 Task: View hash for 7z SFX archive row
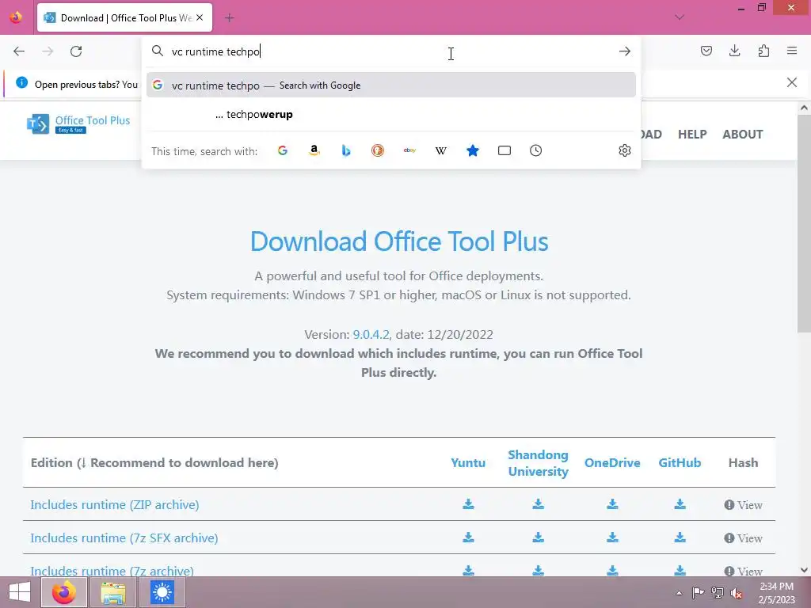743,538
